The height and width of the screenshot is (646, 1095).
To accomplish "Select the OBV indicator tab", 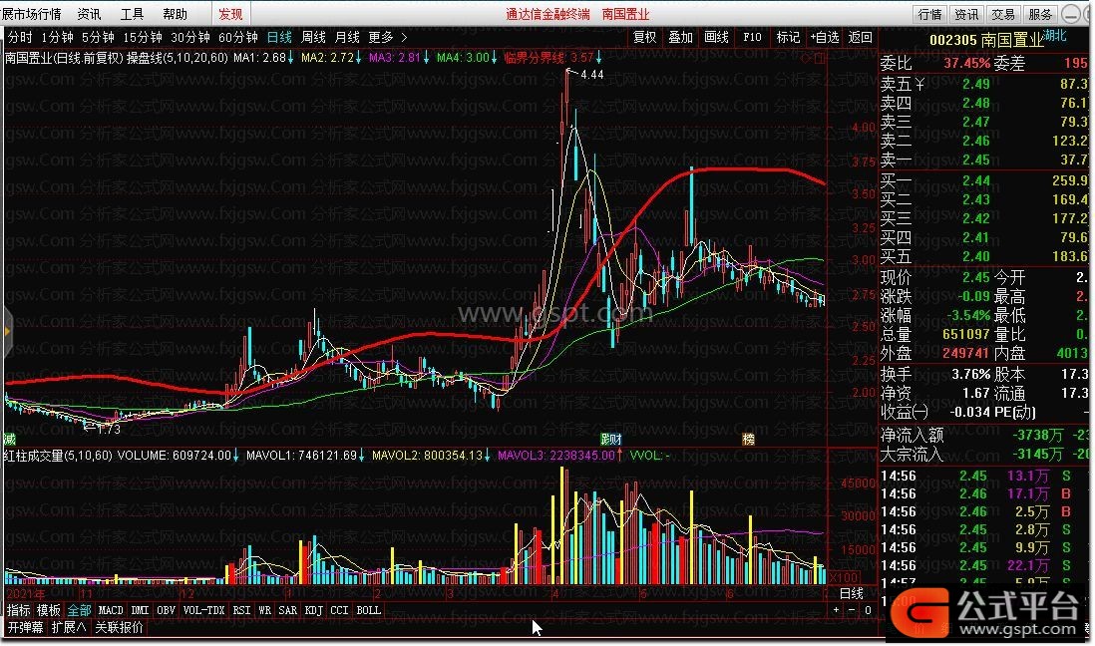I will click(166, 610).
